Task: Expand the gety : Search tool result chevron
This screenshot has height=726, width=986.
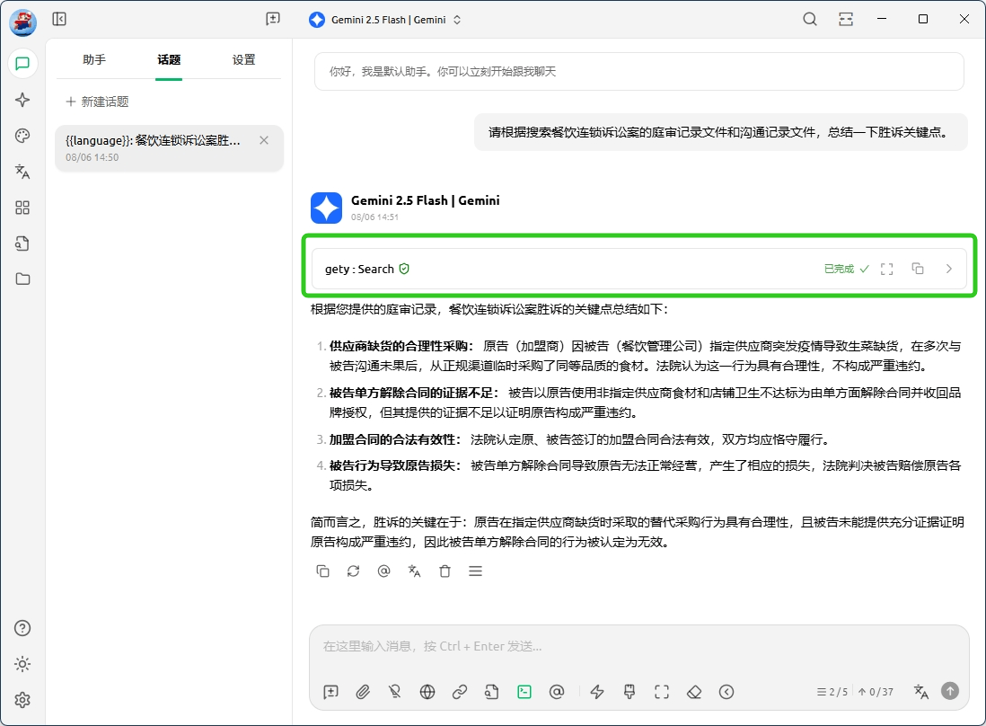Action: click(949, 269)
